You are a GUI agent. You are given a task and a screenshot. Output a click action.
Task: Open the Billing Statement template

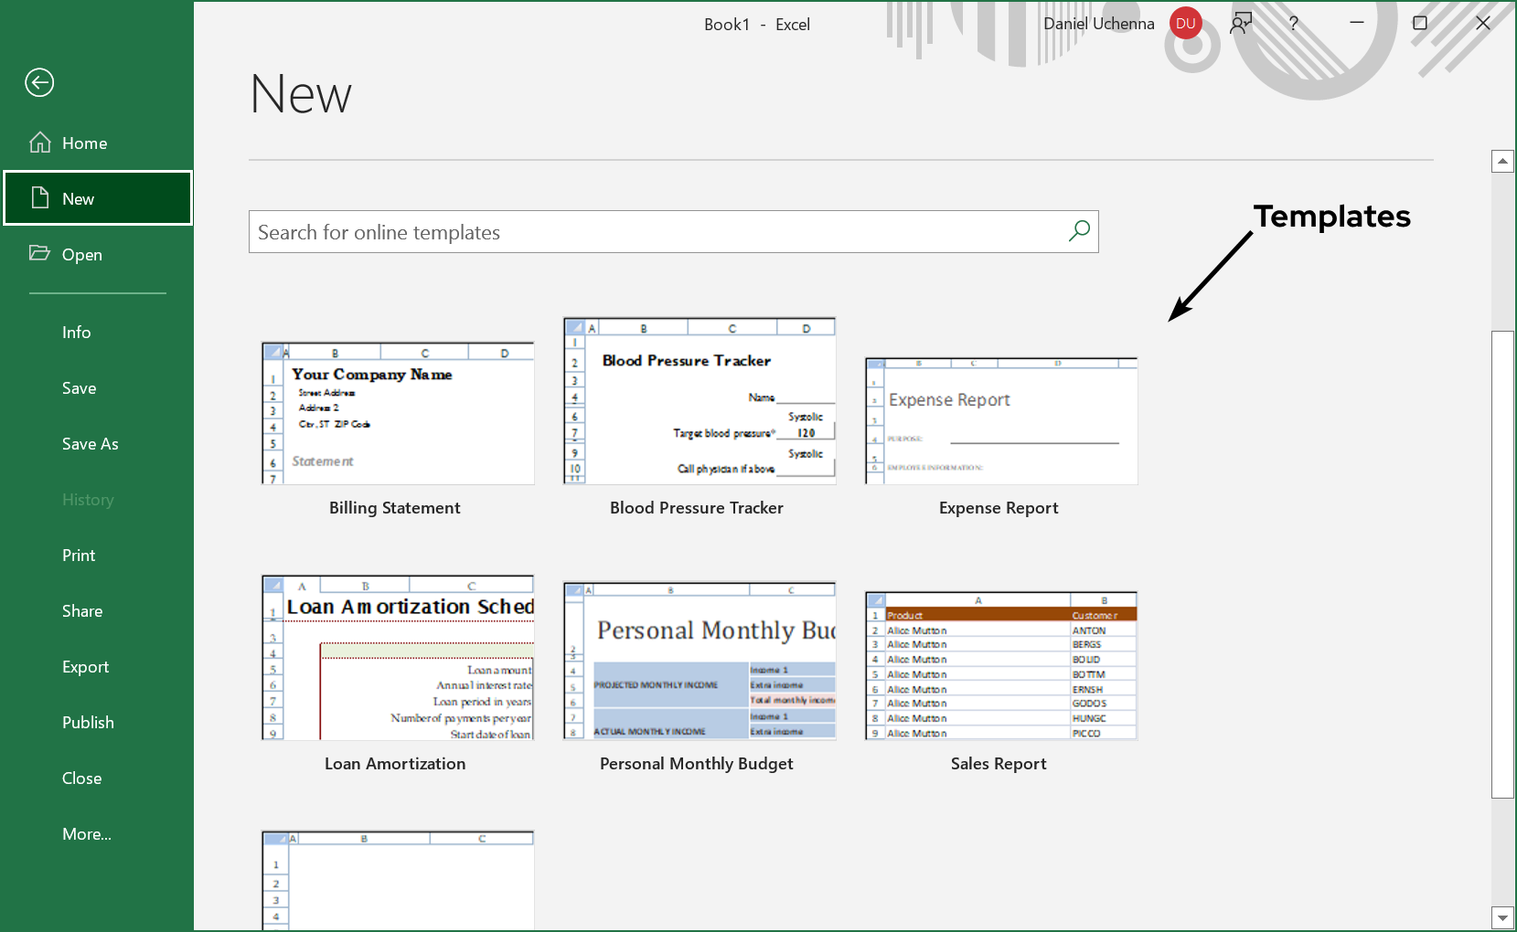tap(398, 413)
